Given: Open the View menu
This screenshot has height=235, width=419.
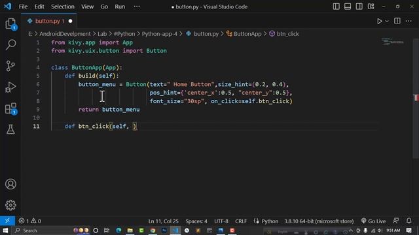Looking at the screenshot, I should coord(87,7).
